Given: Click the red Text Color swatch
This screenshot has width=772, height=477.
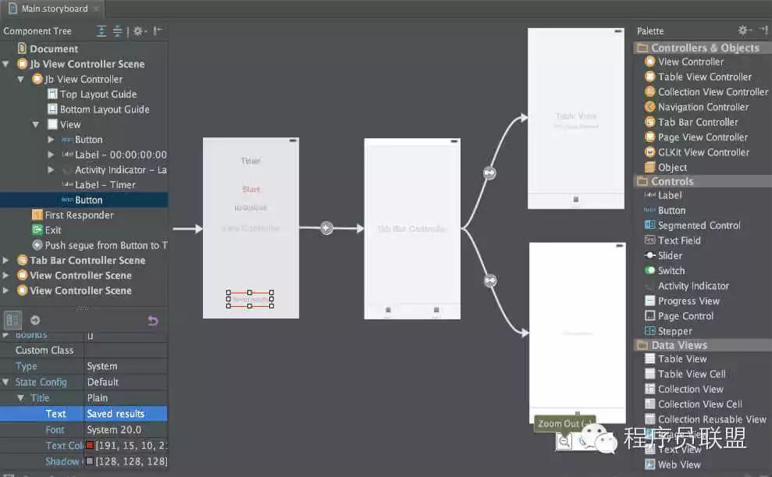Looking at the screenshot, I should coord(90,446).
